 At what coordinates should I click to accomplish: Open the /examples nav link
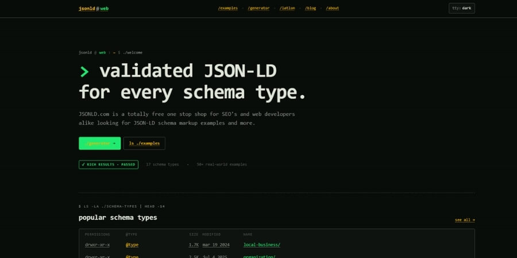click(227, 8)
